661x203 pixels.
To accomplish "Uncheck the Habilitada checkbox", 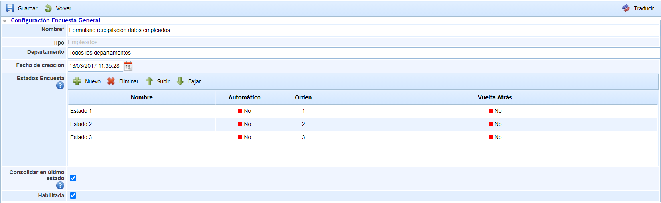I will pos(73,195).
